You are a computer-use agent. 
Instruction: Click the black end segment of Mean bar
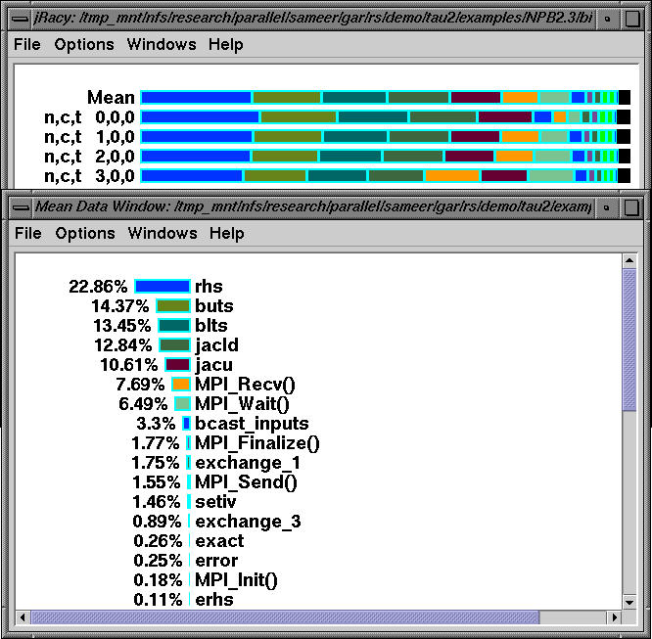625,97
